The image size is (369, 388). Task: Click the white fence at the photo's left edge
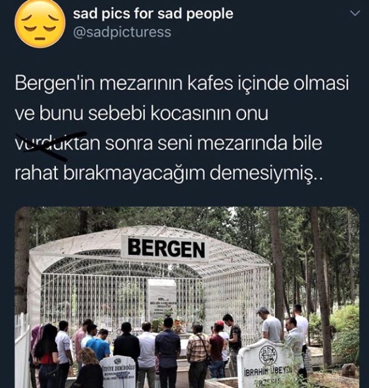[22, 353]
